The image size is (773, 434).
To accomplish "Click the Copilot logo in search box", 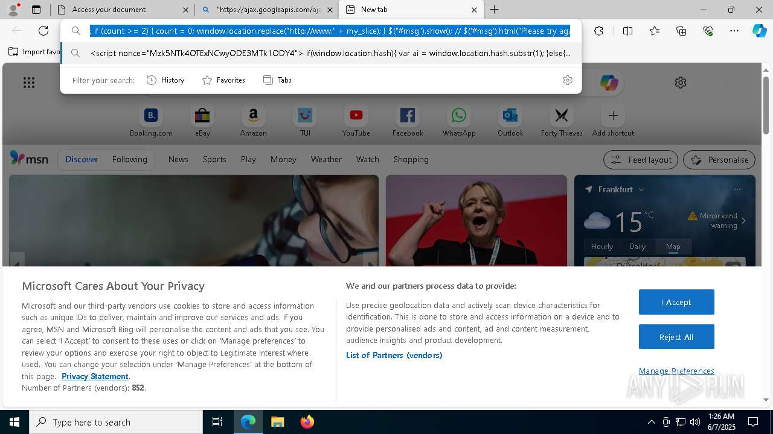I will coord(609,83).
